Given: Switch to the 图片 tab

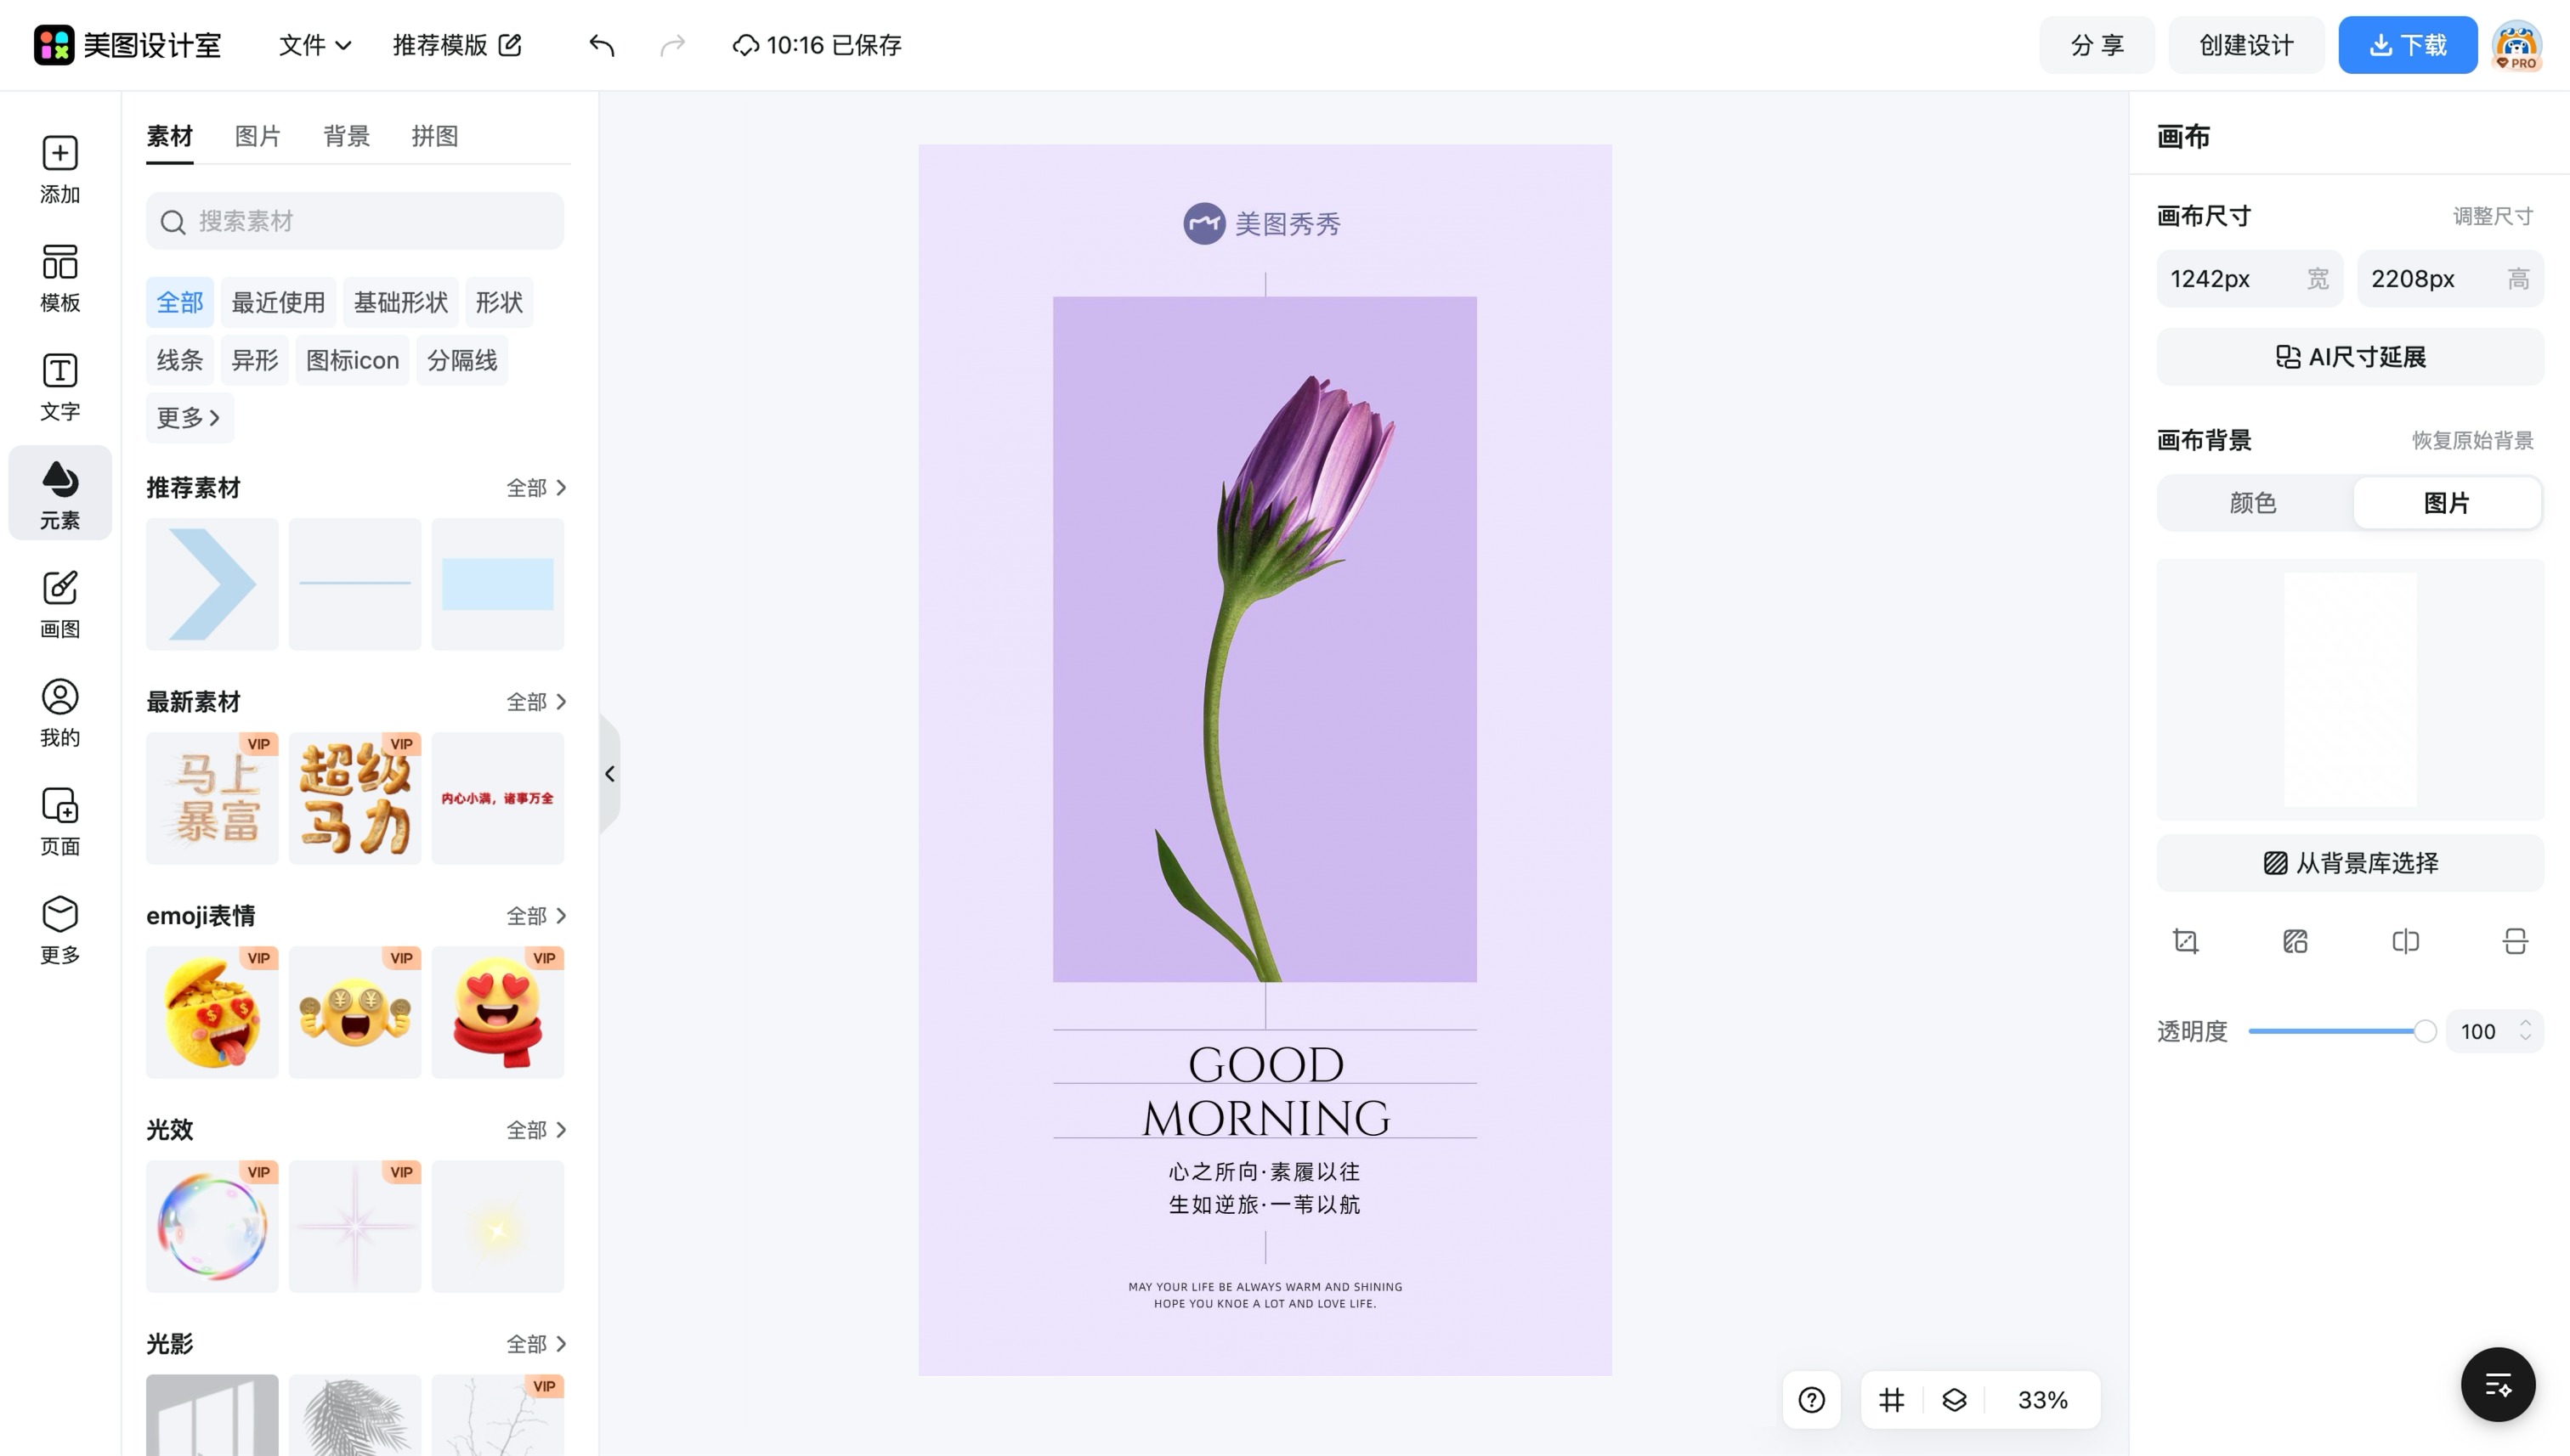Looking at the screenshot, I should pyautogui.click(x=258, y=136).
